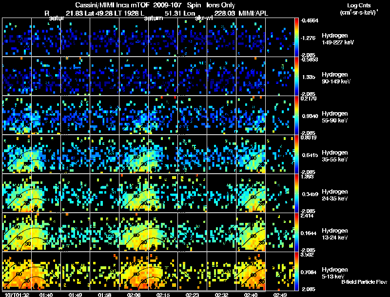This screenshot has width=390, height=297.
Task: Click the '0.2170' color scale value
Action: point(309,99)
